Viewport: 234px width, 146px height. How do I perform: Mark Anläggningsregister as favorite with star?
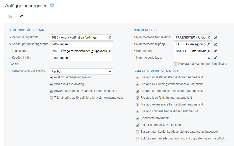coord(52,5)
